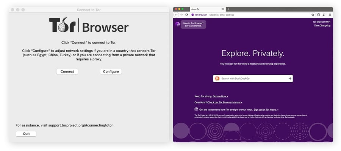
Task: Close the Tor Browser window with red button
Action: point(176,9)
